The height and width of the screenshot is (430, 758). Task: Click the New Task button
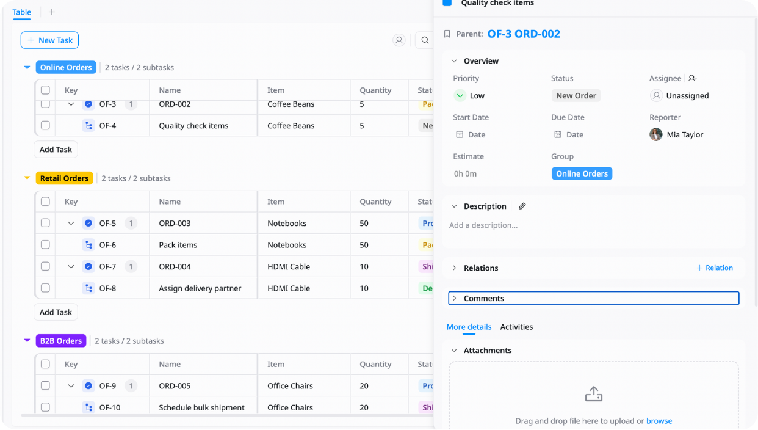pos(49,40)
